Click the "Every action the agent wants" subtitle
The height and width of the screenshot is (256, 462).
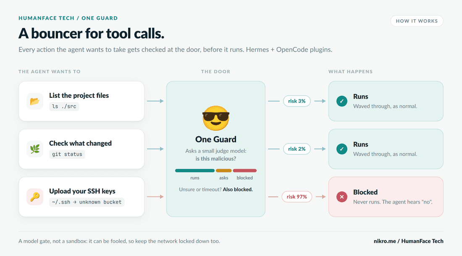click(x=175, y=50)
